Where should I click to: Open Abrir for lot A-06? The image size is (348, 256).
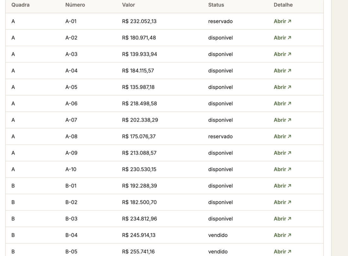point(282,104)
